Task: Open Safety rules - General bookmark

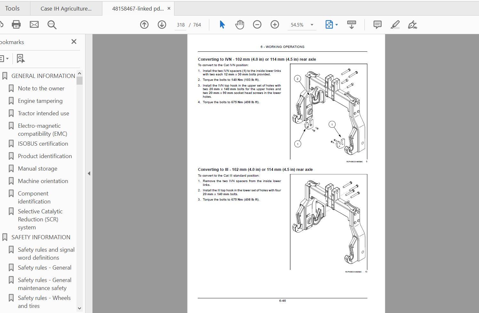Action: tap(44, 267)
